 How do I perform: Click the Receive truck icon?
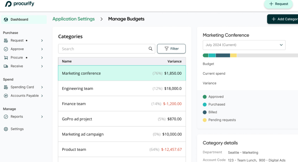6,66
